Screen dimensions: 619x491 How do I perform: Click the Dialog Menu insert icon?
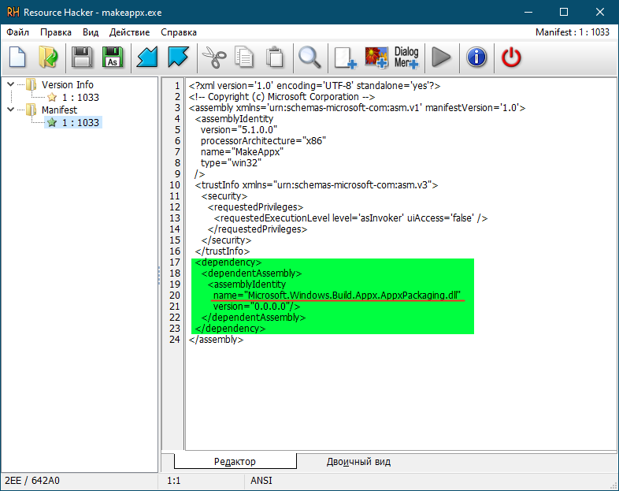point(406,58)
